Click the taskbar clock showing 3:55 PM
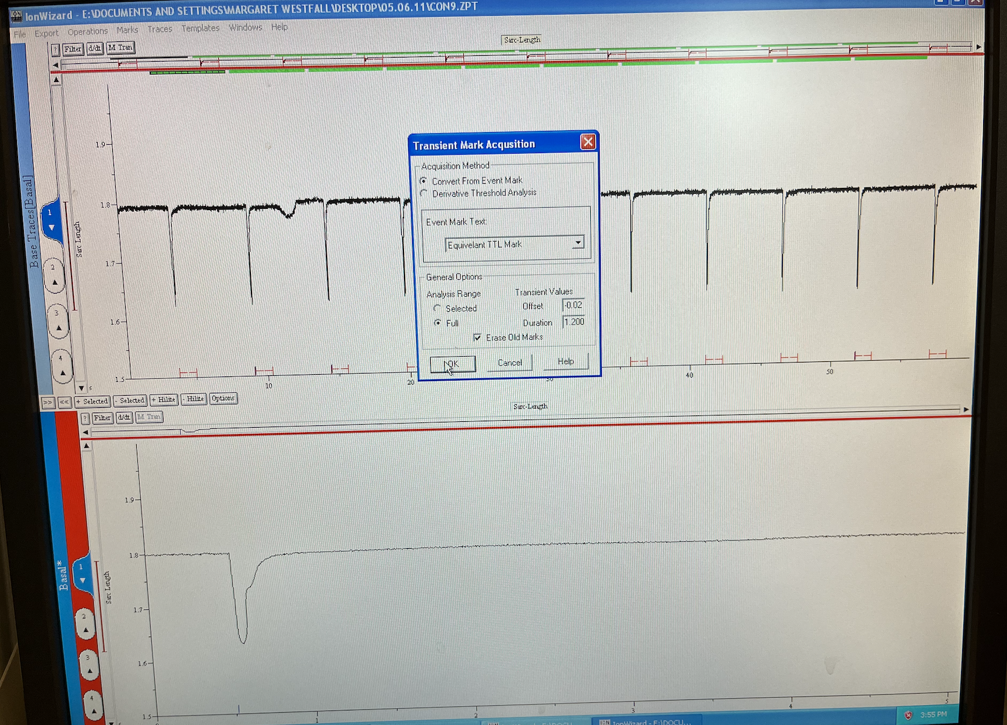The height and width of the screenshot is (725, 1007). (x=934, y=714)
